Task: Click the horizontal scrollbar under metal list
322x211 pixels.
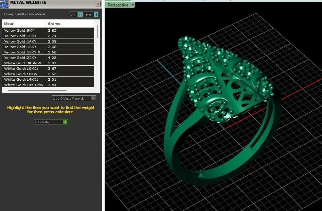Action: tap(37, 90)
